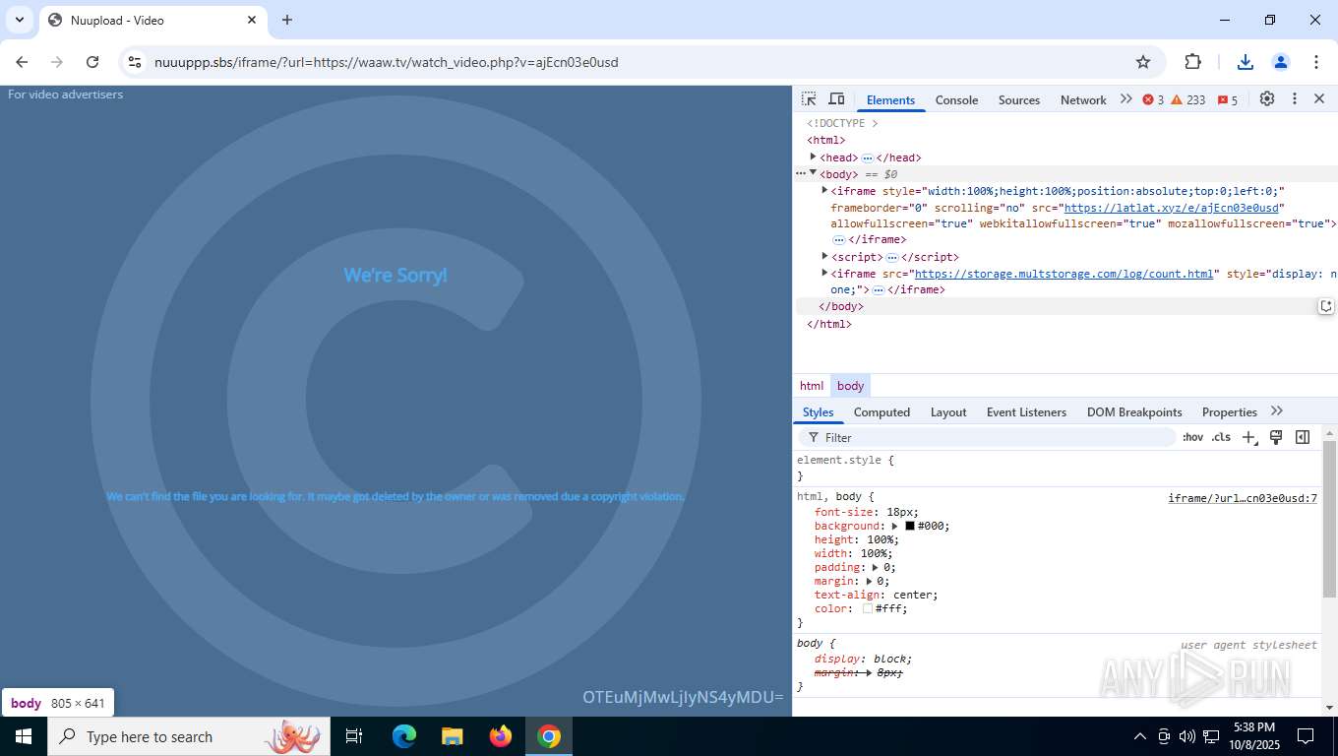Toggle the device toolbar icon
The width and height of the screenshot is (1338, 756).
836,99
